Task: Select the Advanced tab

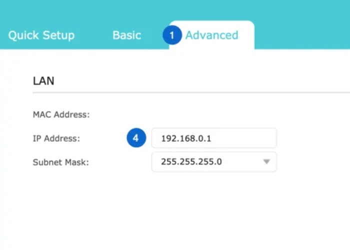Action: (211, 35)
